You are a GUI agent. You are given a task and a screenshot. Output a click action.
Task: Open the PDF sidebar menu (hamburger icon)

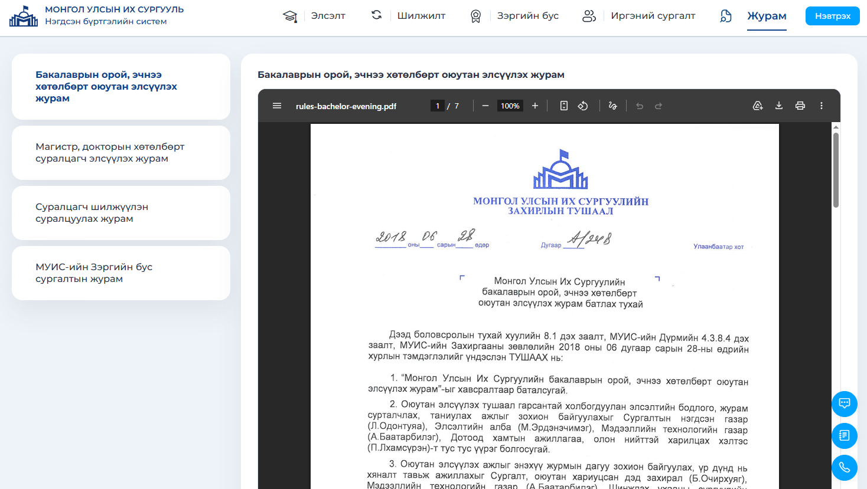[277, 106]
